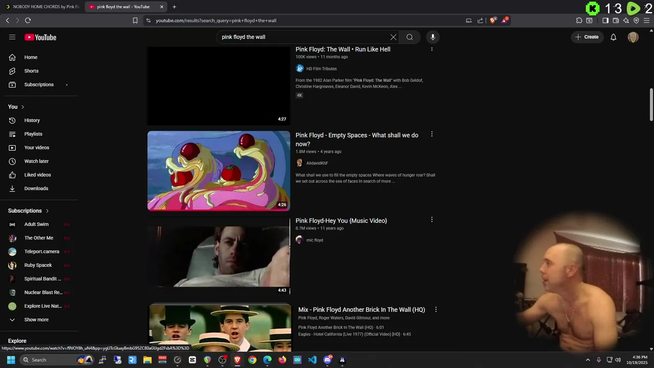
Task: Open File Explorer from the taskbar
Action: pyautogui.click(x=147, y=360)
